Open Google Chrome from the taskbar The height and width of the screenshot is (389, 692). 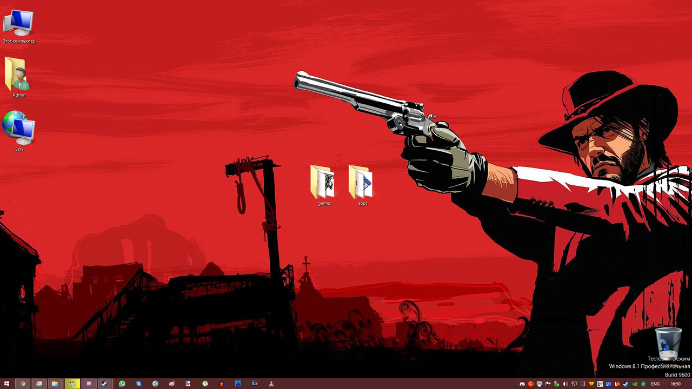click(23, 384)
